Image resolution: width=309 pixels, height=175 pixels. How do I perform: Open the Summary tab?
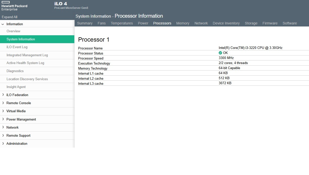pyautogui.click(x=85, y=23)
